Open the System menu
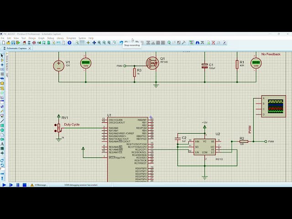Image resolution: width=292 pixels, height=219 pixels. tap(82, 38)
